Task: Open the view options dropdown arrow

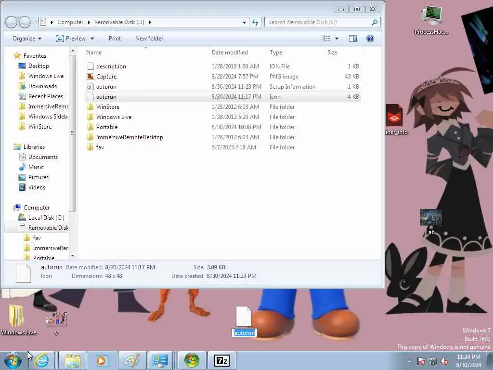Action: 337,39
